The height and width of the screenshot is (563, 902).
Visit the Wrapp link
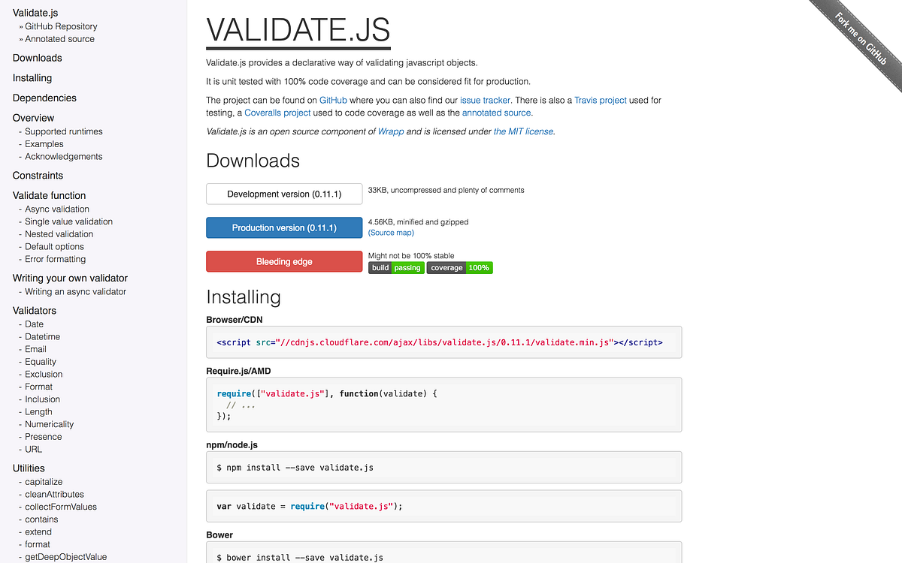(391, 131)
